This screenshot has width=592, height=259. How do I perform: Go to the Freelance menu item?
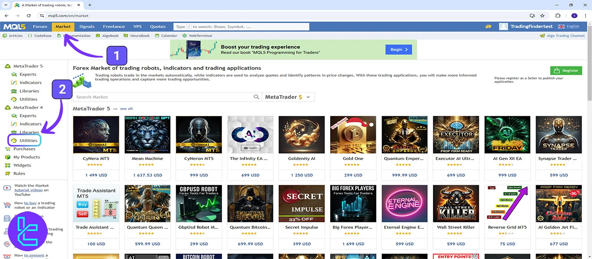point(114,27)
